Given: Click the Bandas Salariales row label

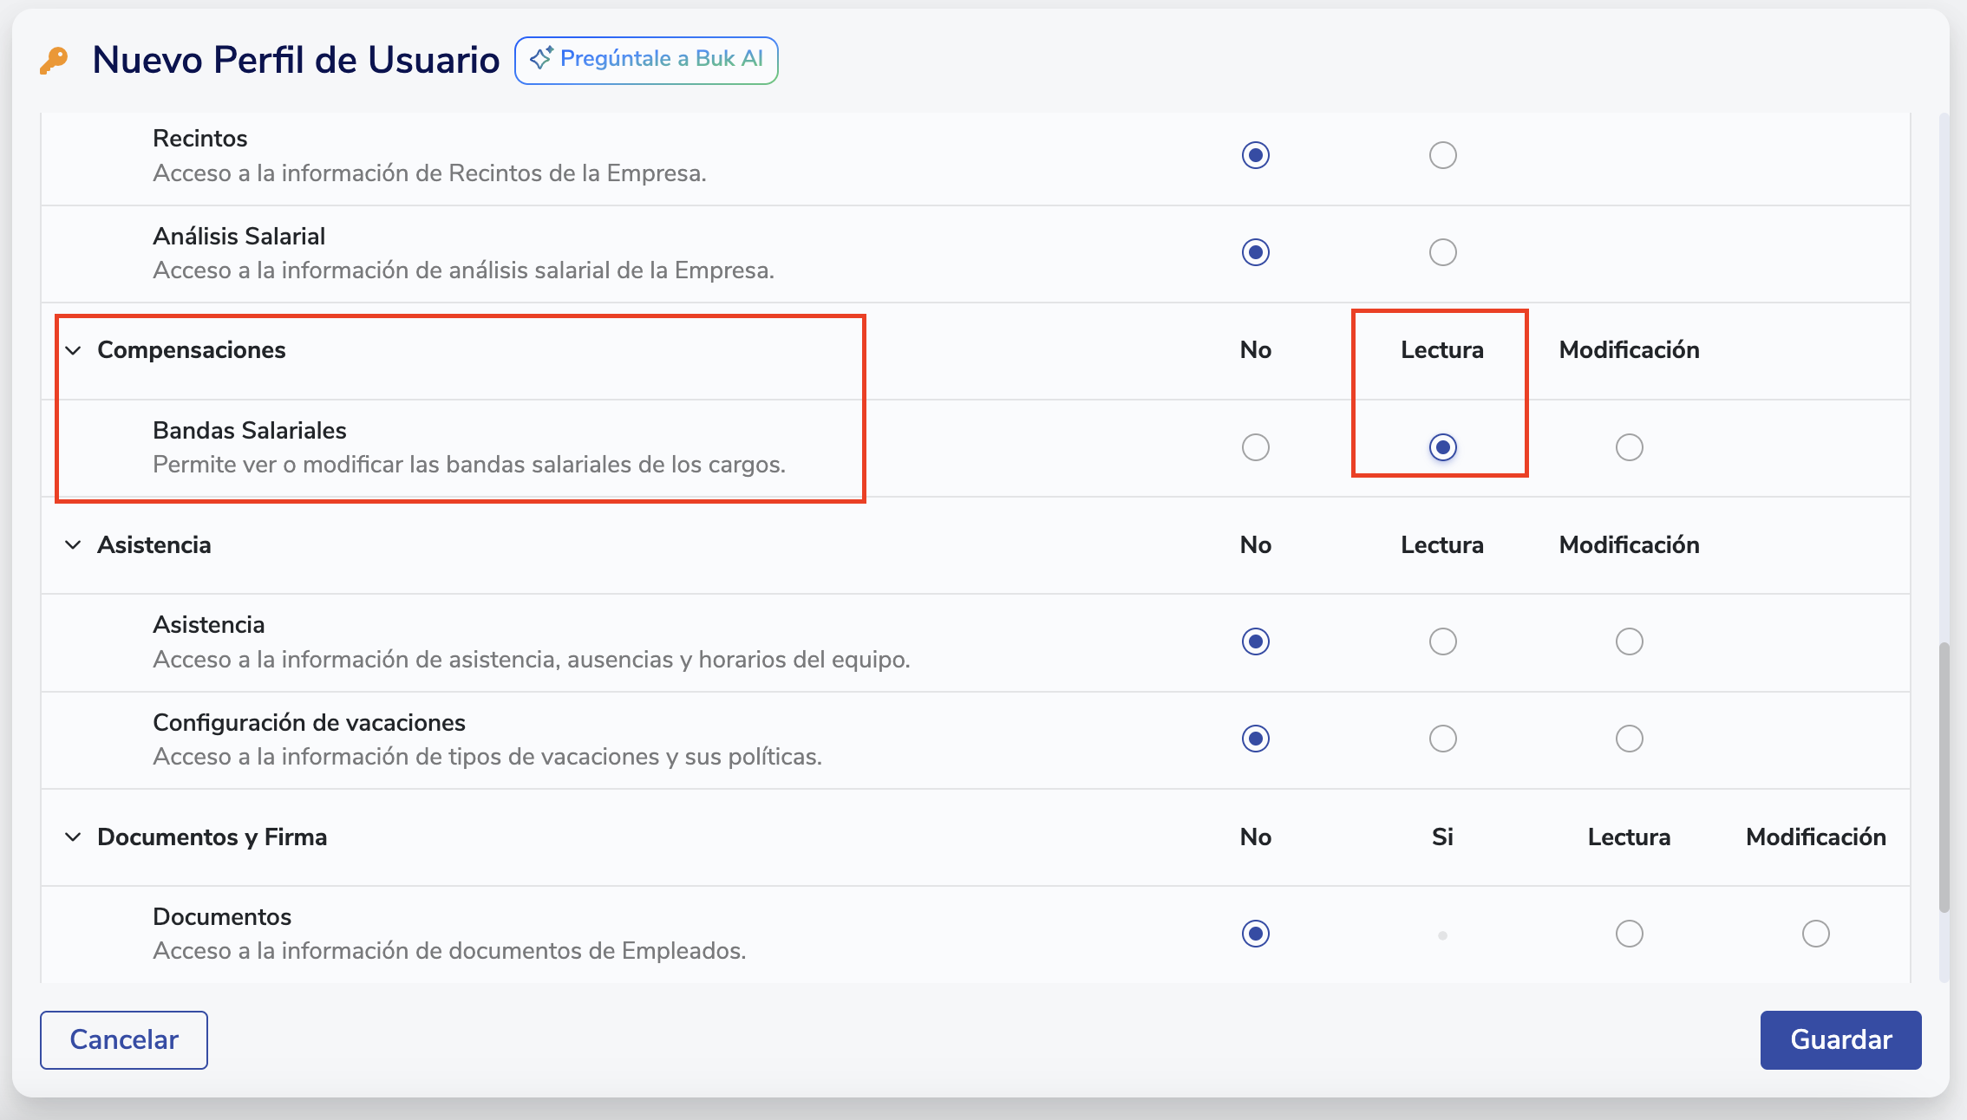Looking at the screenshot, I should (x=250, y=430).
